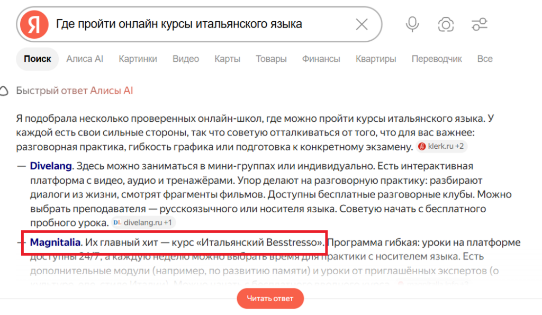Go to the Карты tab
This screenshot has height=315, width=542.
click(x=227, y=59)
